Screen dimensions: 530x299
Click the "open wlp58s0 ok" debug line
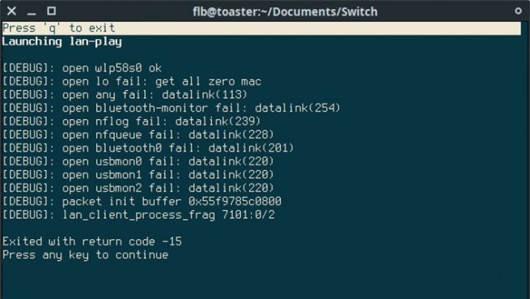click(82, 68)
